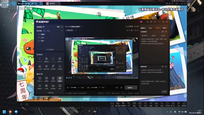Viewport: 204px width, 115px height.
Task: Add a new scene with plus icon
Action: [62, 31]
